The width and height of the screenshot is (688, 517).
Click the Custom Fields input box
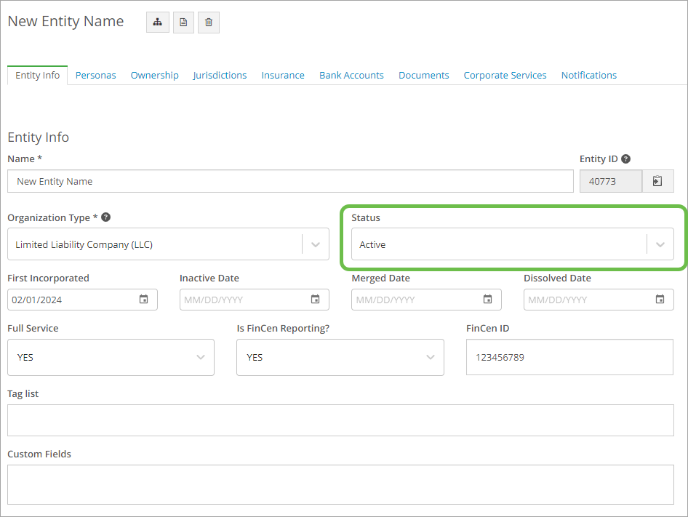(x=340, y=484)
